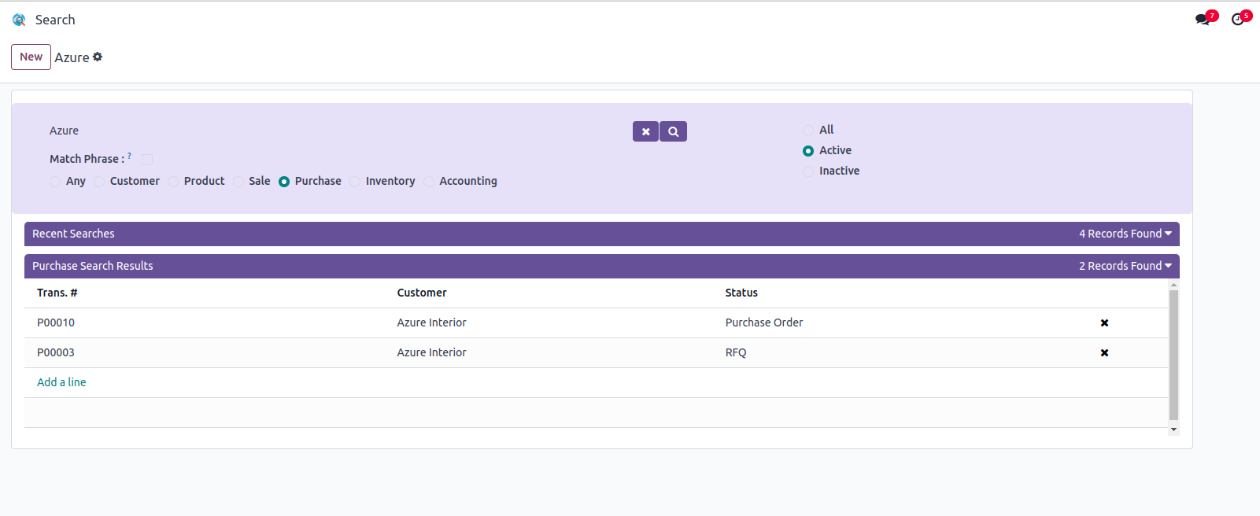Click the Search app logo icon
The width and height of the screenshot is (1260, 516).
click(x=19, y=20)
